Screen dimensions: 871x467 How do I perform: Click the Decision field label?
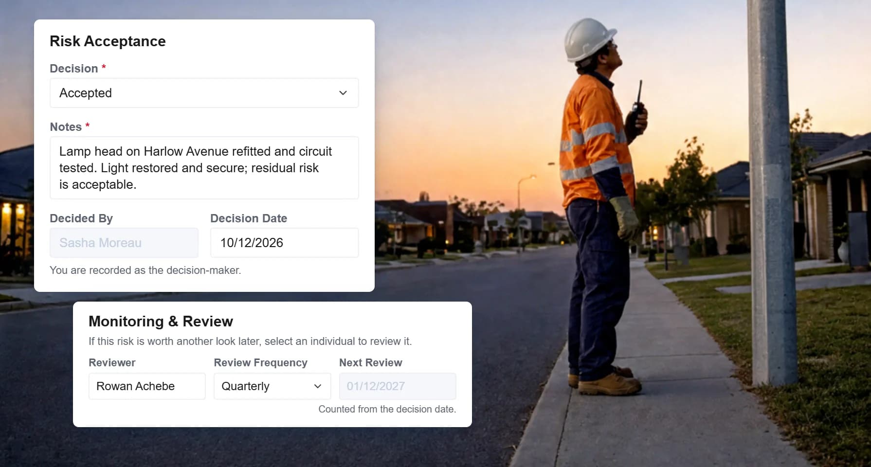pyautogui.click(x=74, y=69)
